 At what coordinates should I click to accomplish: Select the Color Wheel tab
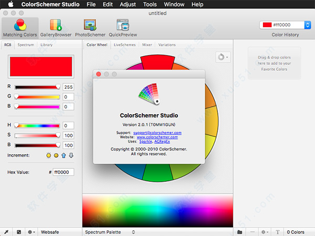coord(97,45)
